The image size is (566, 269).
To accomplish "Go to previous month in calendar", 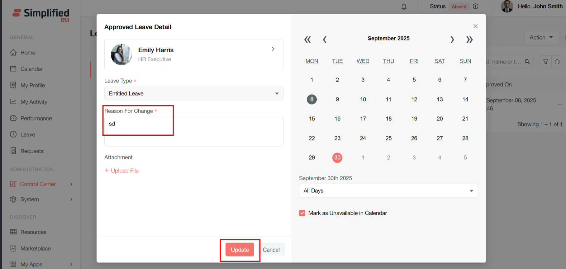I will [x=325, y=40].
